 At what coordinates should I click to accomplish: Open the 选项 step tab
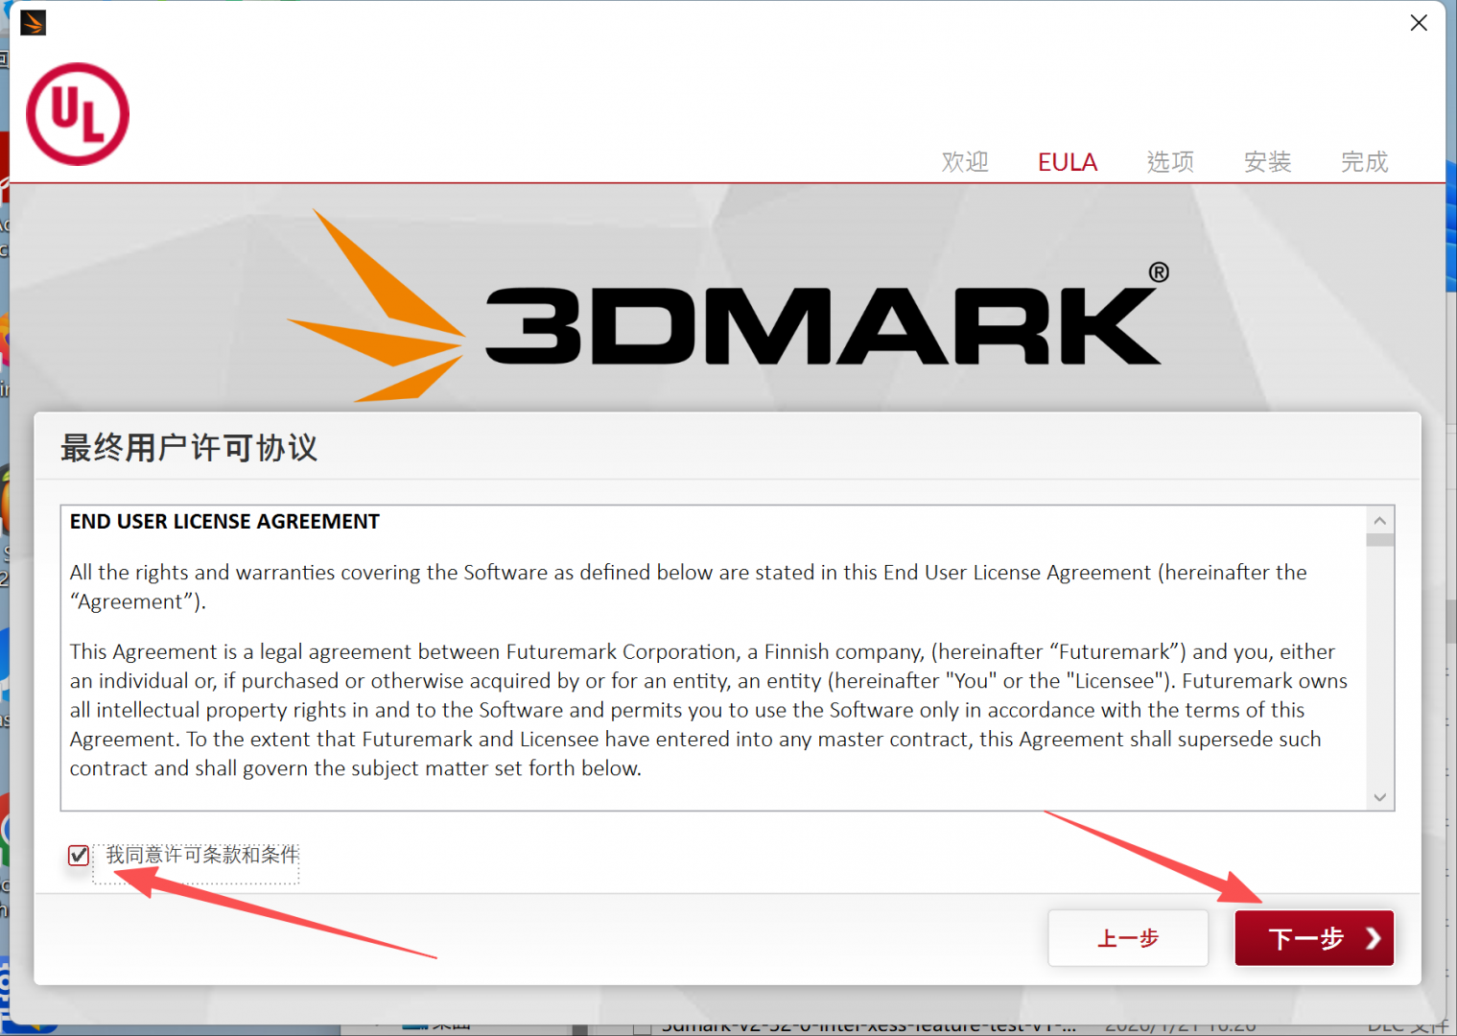tap(1170, 162)
